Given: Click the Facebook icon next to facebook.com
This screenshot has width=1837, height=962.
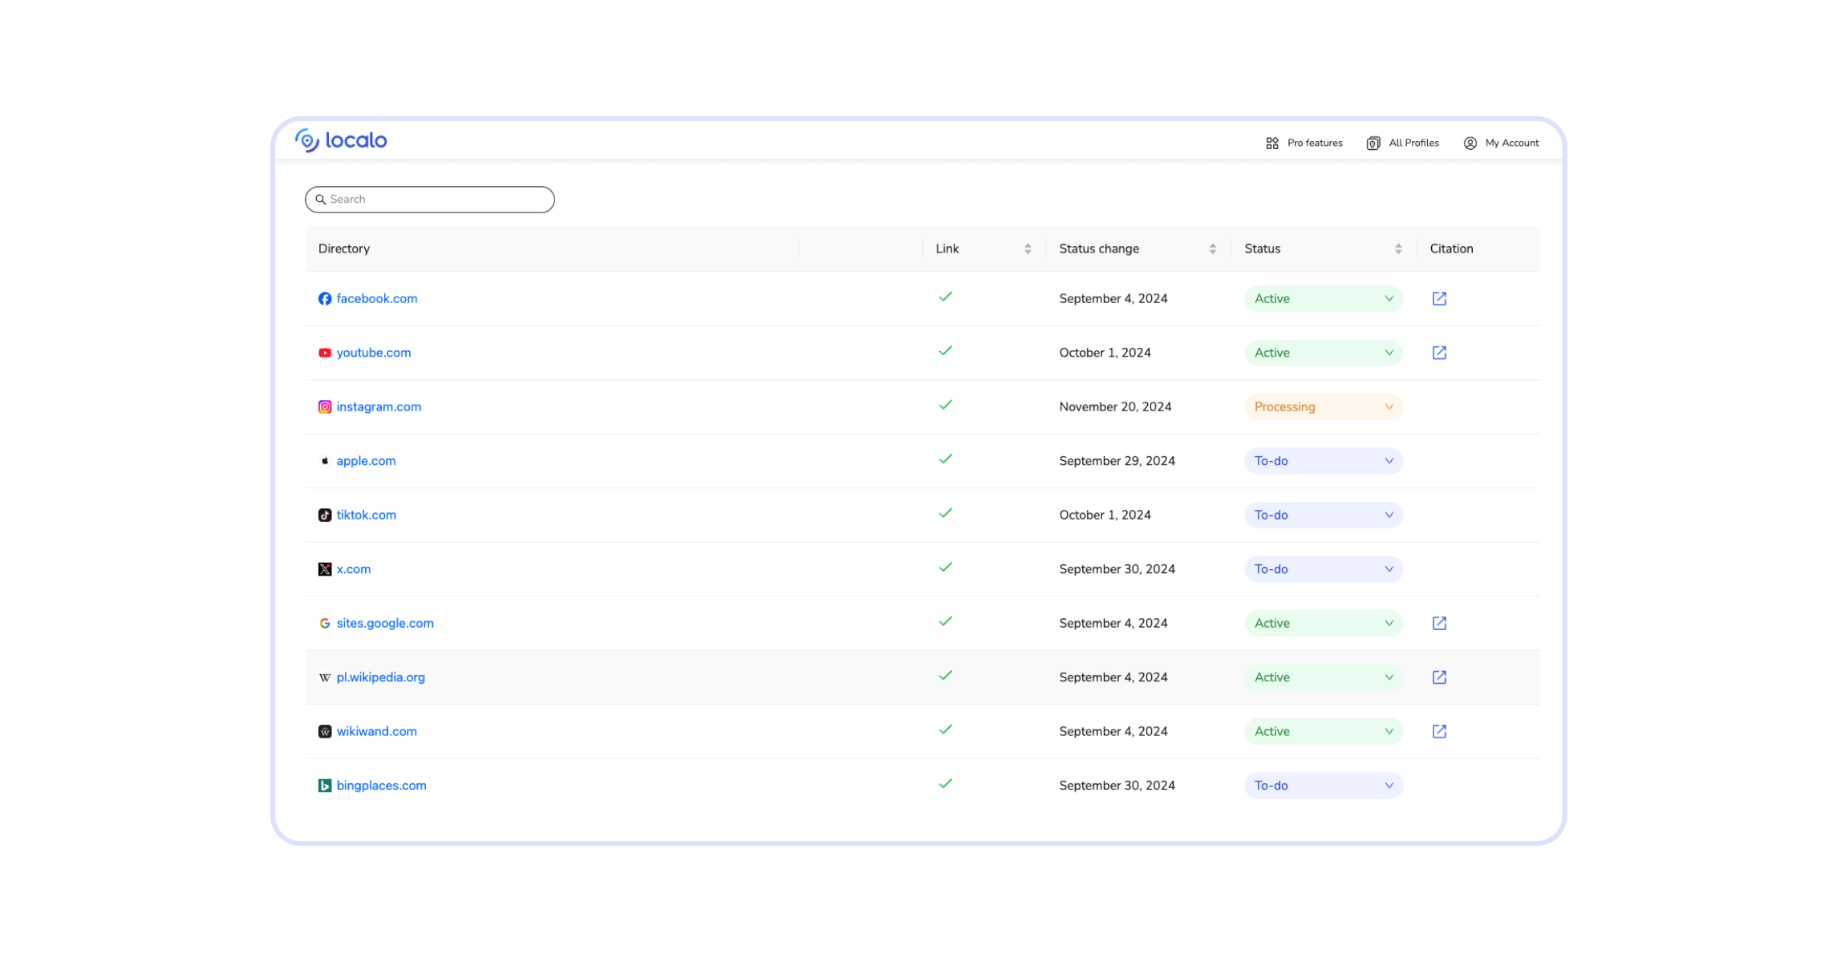Looking at the screenshot, I should coord(324,298).
